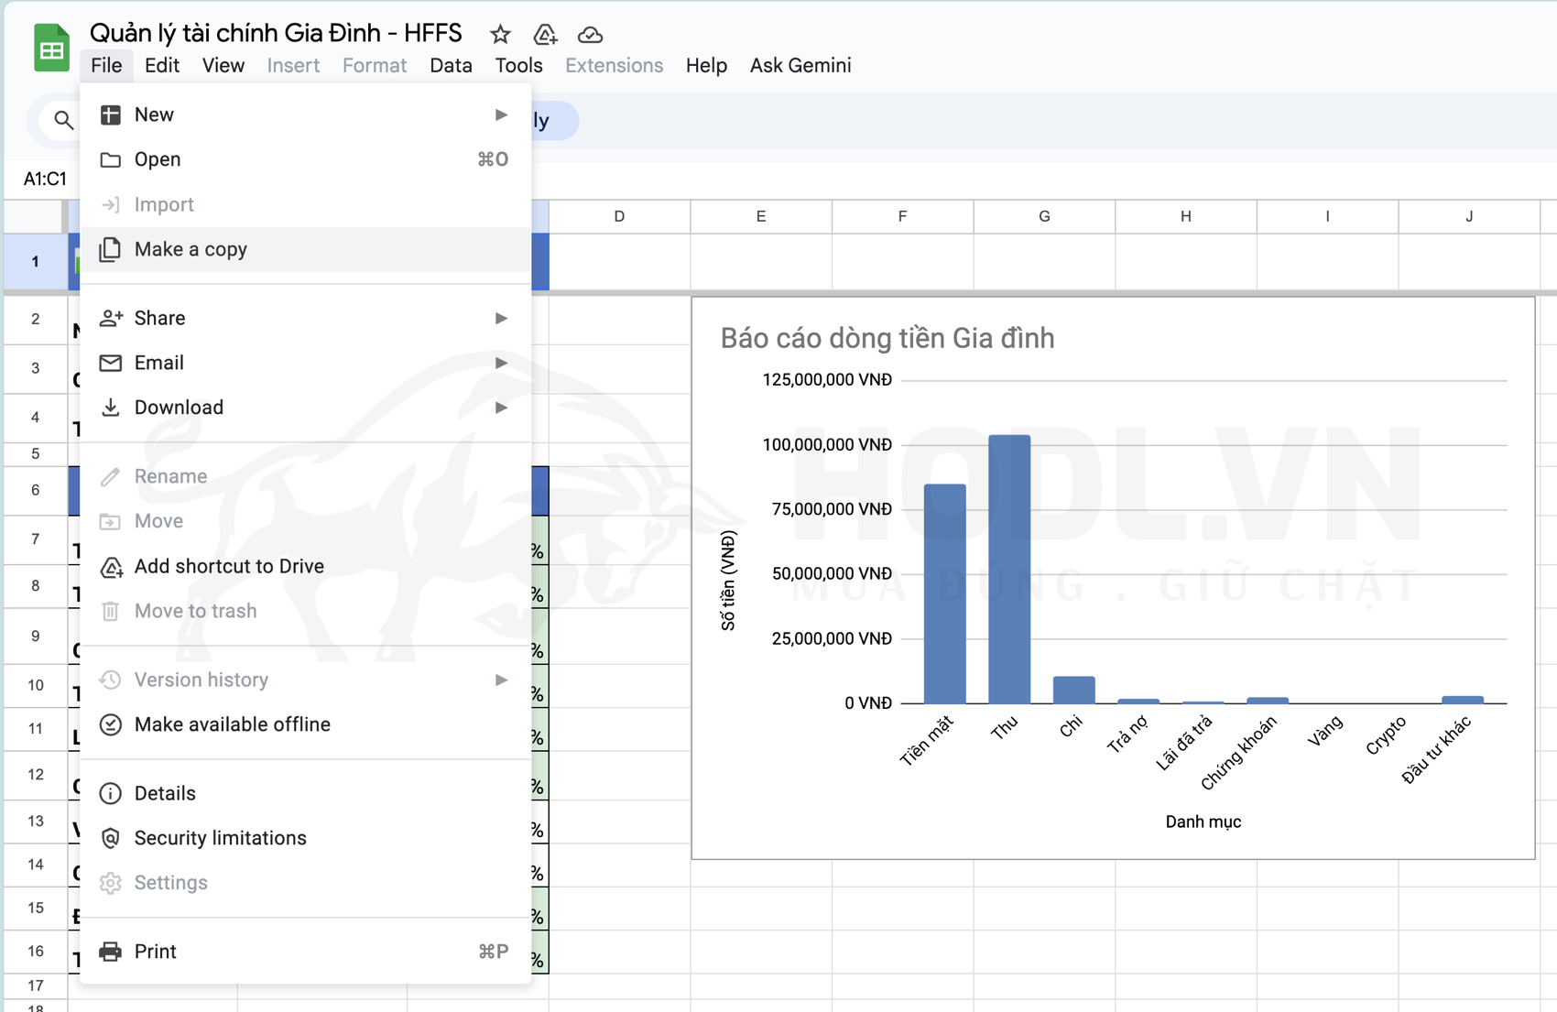Open the Data menu
Viewport: 1557px width, 1012px height.
click(x=451, y=66)
